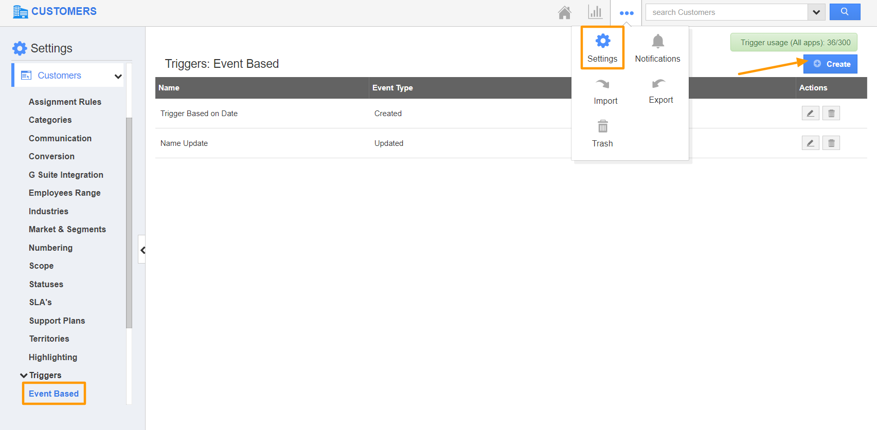
Task: Click the sidebar vertical scrollbar
Action: (x=129, y=222)
